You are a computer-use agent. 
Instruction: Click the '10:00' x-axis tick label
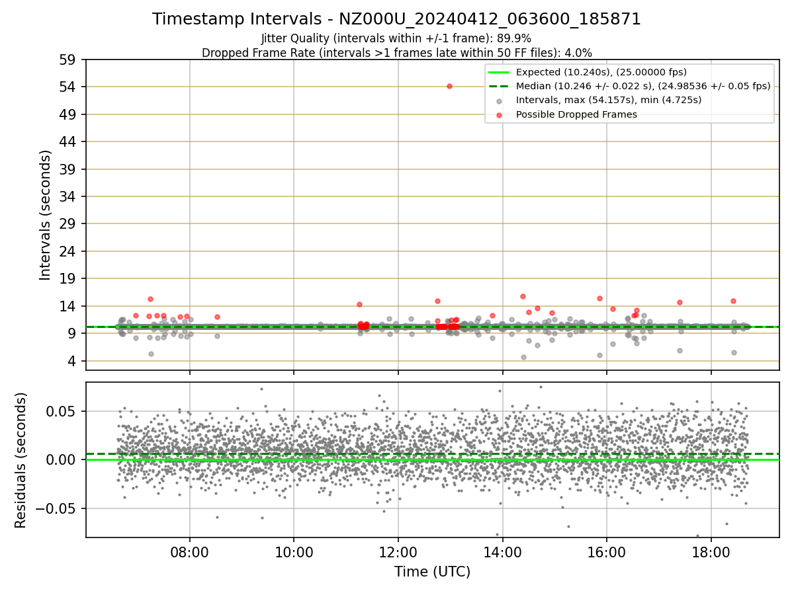tap(294, 551)
